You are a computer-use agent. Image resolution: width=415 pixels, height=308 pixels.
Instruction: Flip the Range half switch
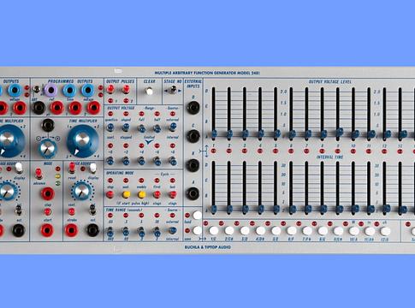click(157, 128)
